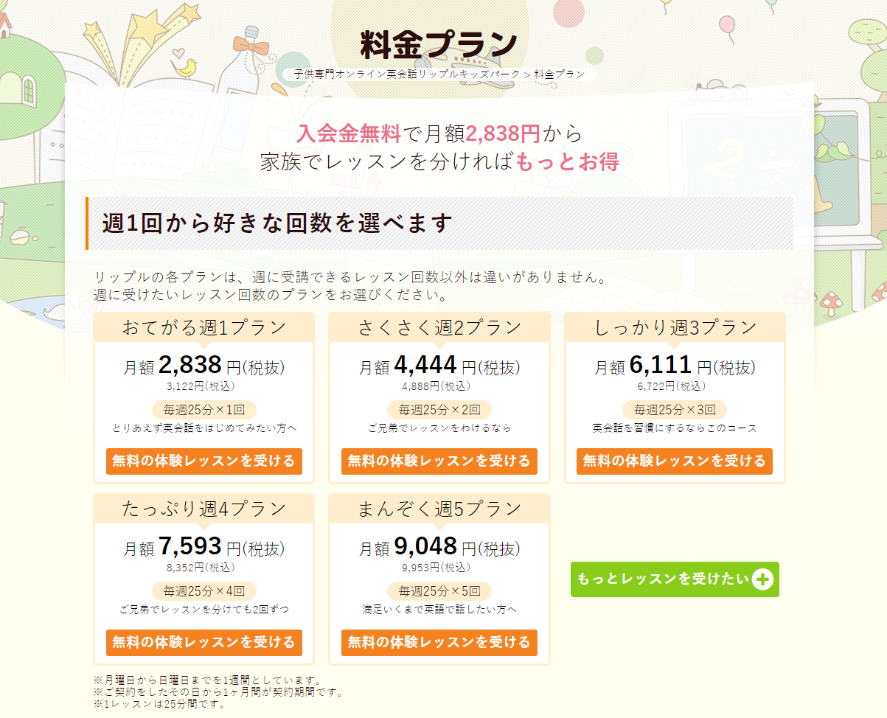Image resolution: width=887 pixels, height=718 pixels.
Task: Click the 月額 2,838 円 price text
Action: 204,366
